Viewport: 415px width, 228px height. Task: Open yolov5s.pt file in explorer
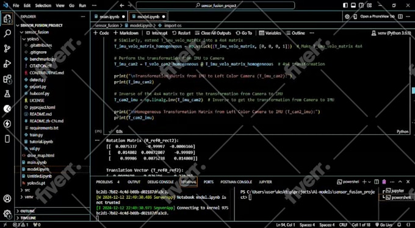(x=36, y=183)
